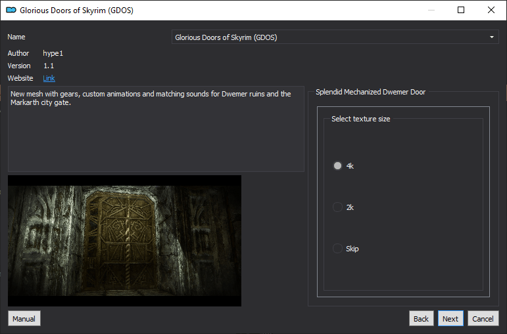Click author name 'hype1'
Screen dimensions: 507x334
tap(53, 53)
